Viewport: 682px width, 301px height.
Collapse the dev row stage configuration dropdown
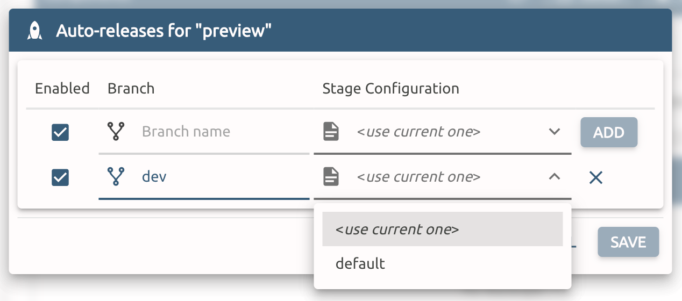point(555,177)
